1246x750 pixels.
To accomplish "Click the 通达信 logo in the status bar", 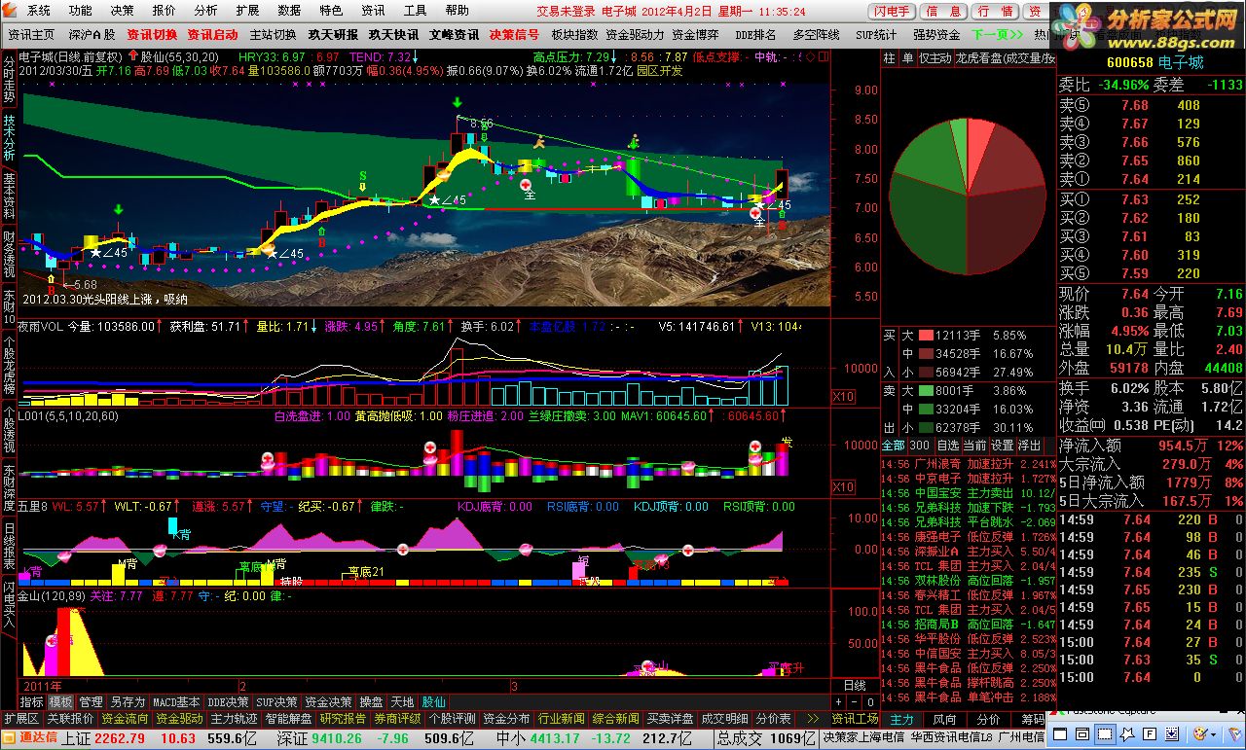I will click(30, 738).
